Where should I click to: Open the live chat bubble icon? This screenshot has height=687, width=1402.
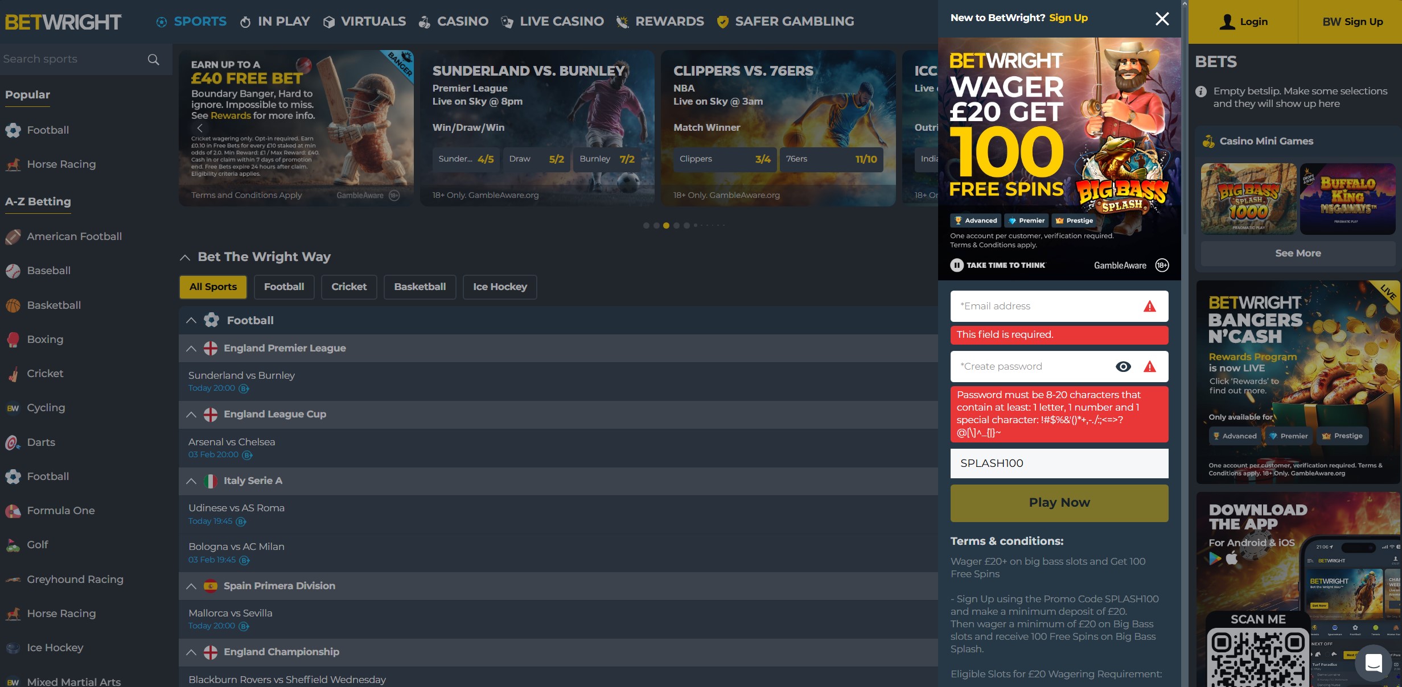[1373, 663]
